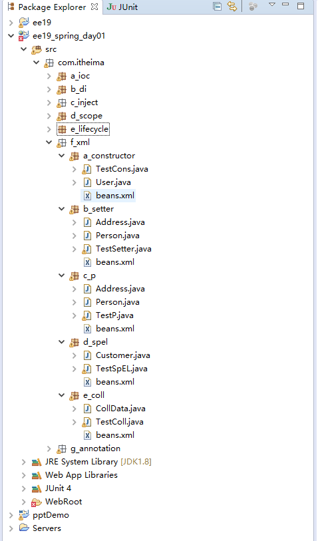Click the Collapse All icon in toolbar
318x541 pixels.
217,7
